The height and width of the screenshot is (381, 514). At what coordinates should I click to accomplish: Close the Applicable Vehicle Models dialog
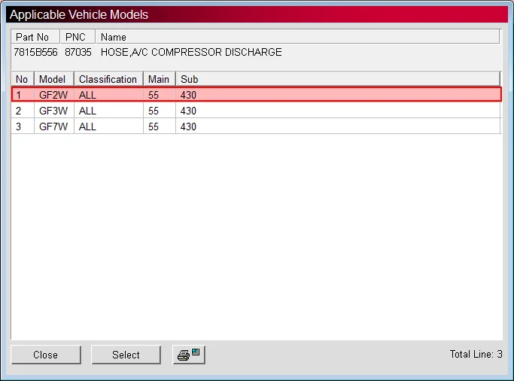(46, 355)
